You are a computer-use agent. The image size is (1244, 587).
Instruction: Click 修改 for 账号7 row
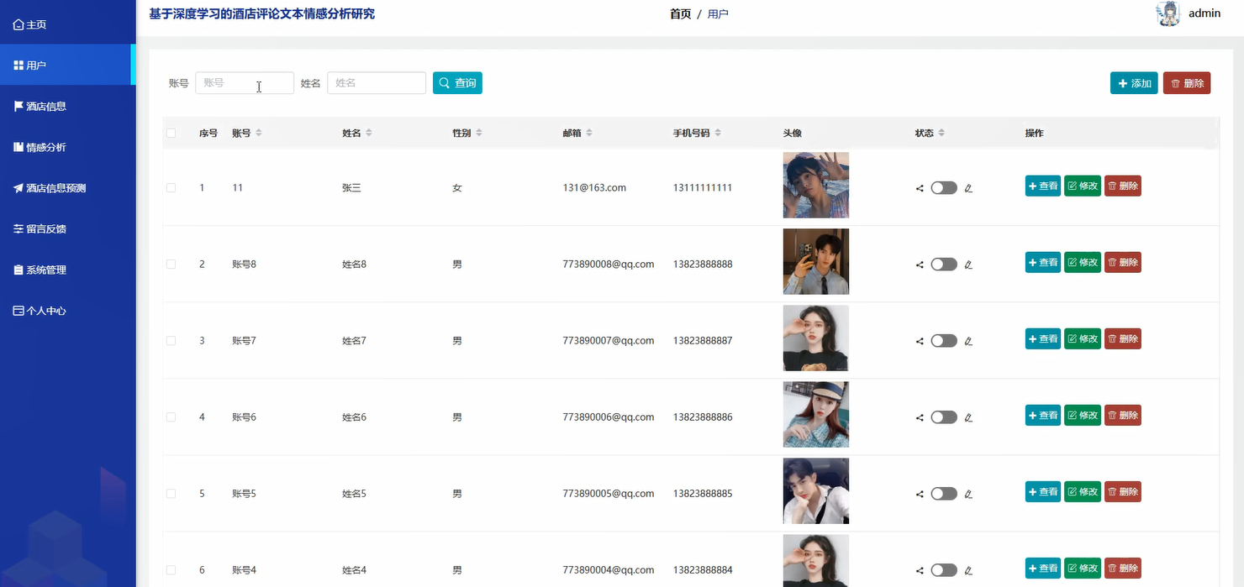(1083, 338)
